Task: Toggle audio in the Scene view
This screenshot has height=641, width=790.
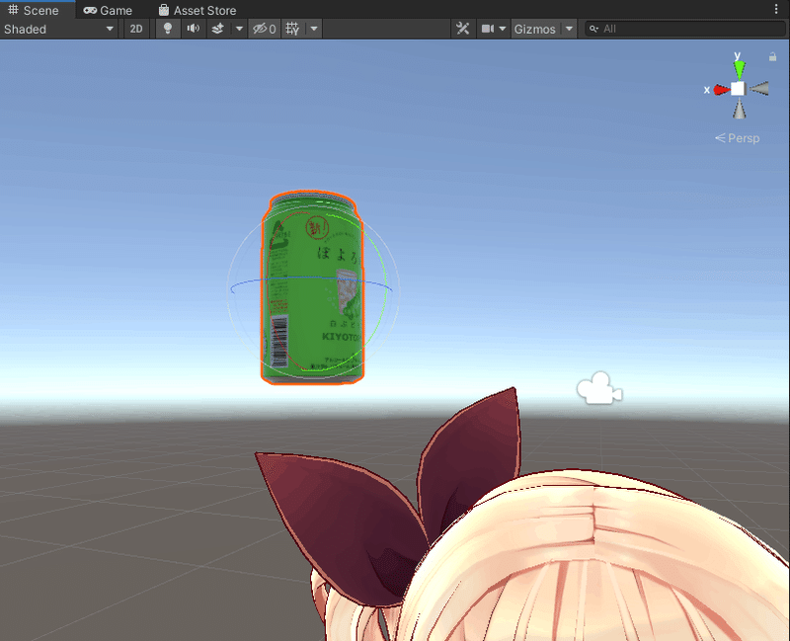Action: click(194, 29)
